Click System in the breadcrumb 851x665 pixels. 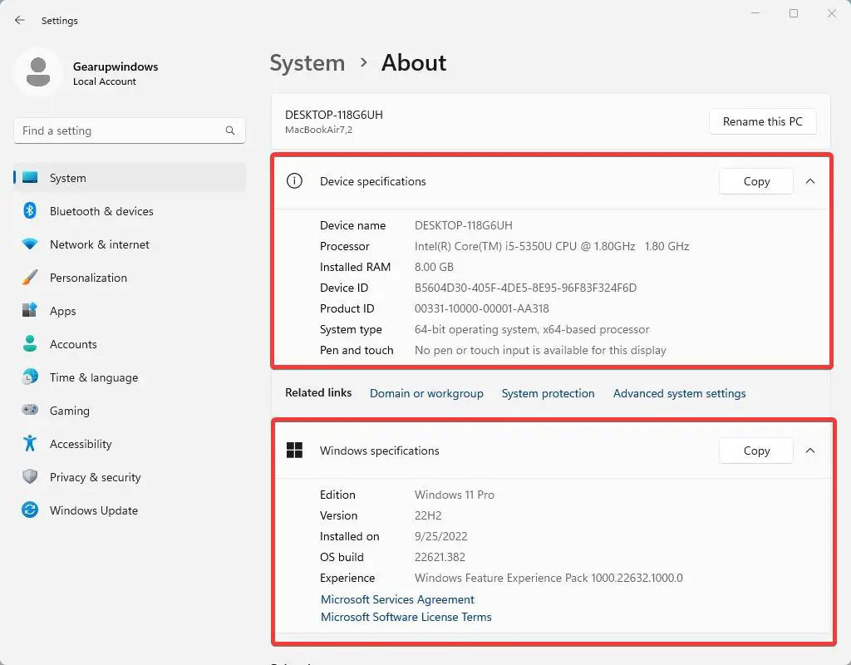point(307,63)
